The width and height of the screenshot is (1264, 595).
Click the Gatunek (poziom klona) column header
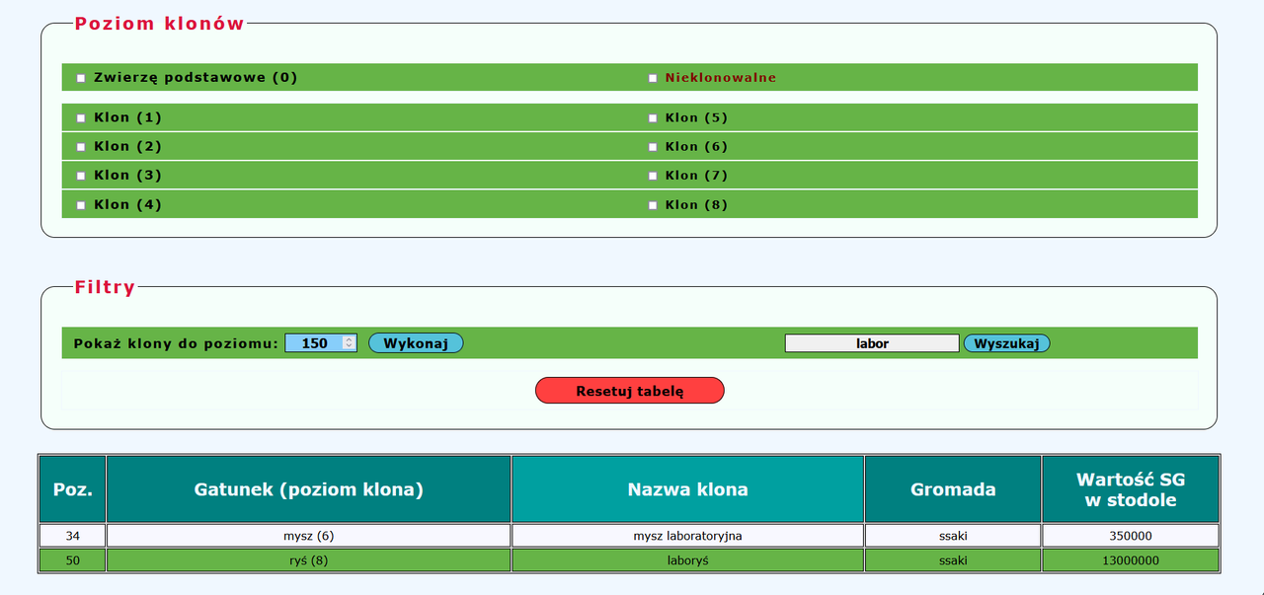[x=309, y=489]
